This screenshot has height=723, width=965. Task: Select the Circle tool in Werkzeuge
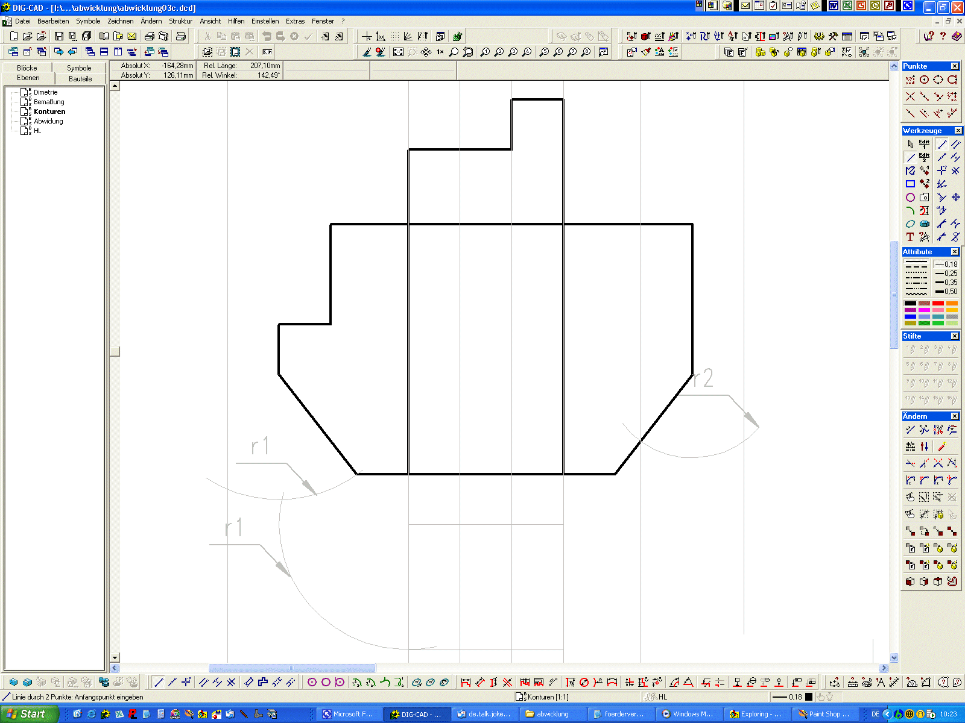pos(910,197)
